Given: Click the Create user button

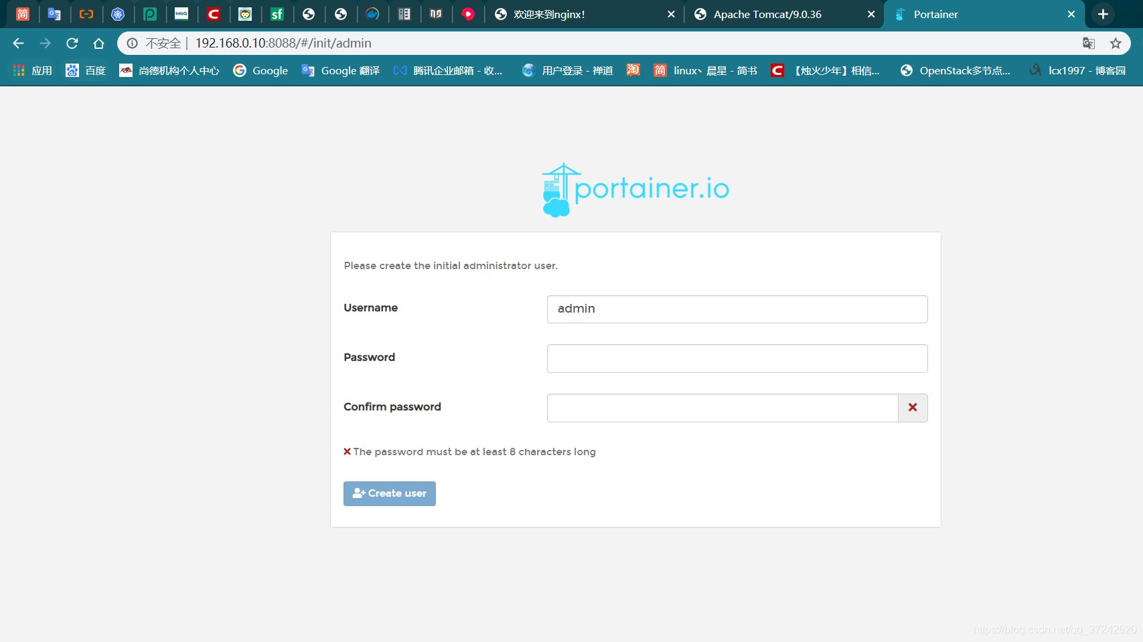Looking at the screenshot, I should pos(390,494).
